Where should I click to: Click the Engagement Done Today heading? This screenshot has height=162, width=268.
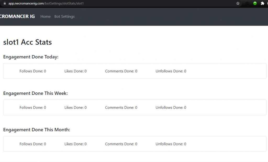[x=31, y=57]
